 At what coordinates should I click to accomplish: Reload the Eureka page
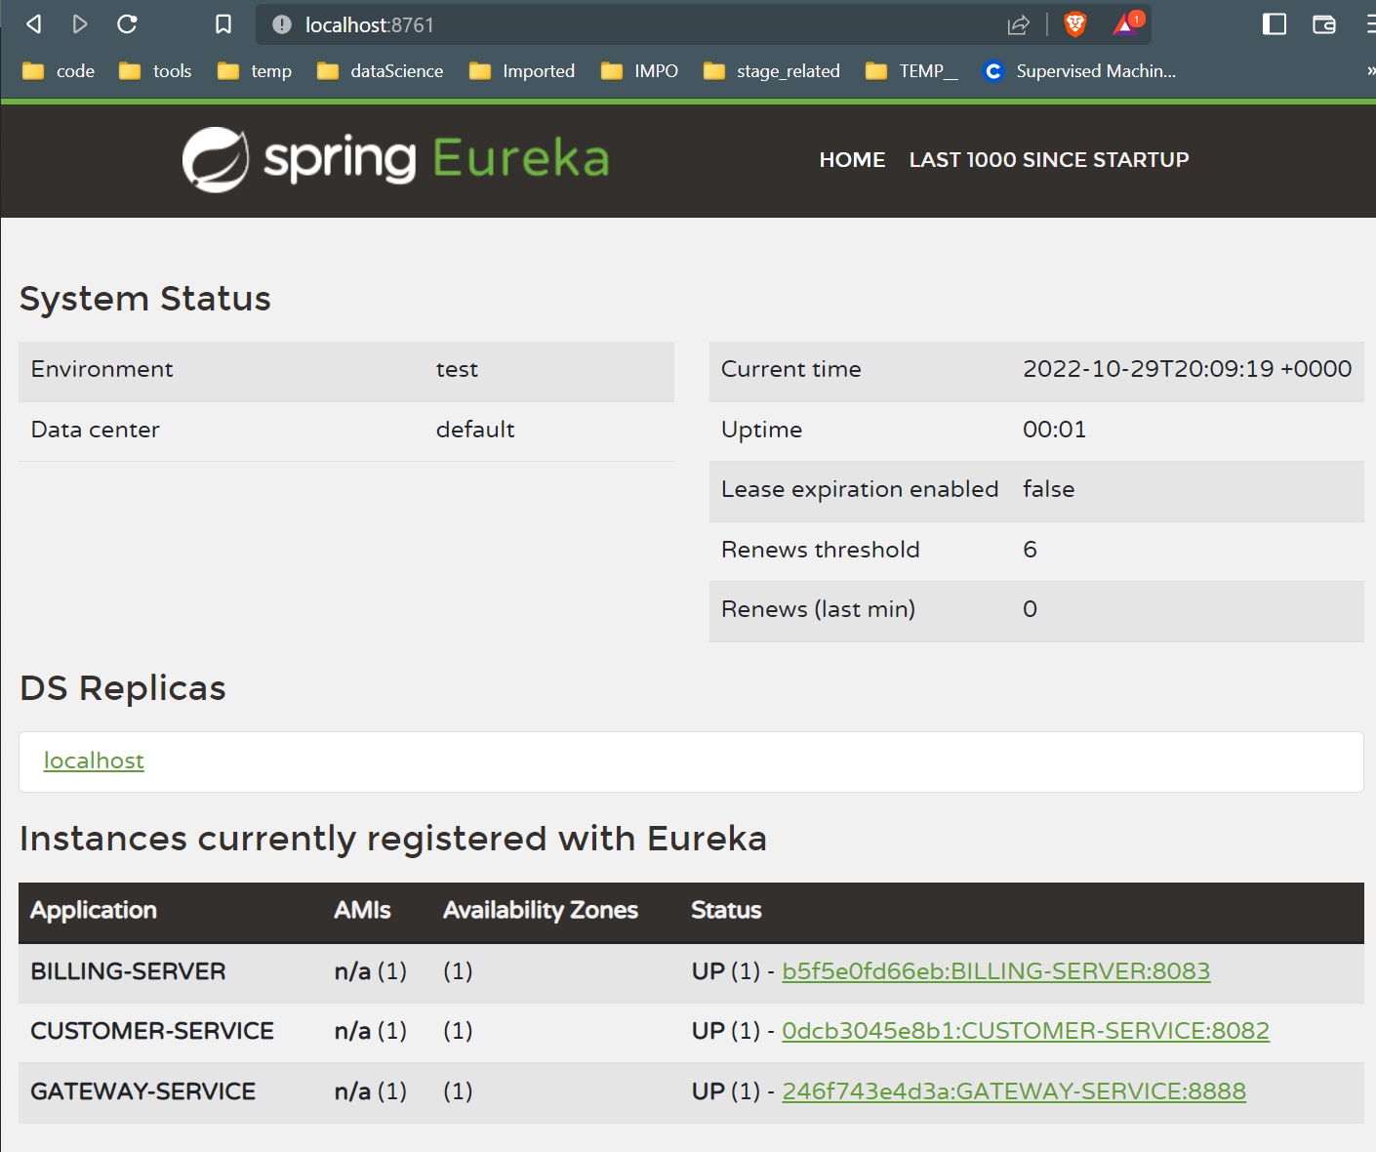click(x=127, y=24)
